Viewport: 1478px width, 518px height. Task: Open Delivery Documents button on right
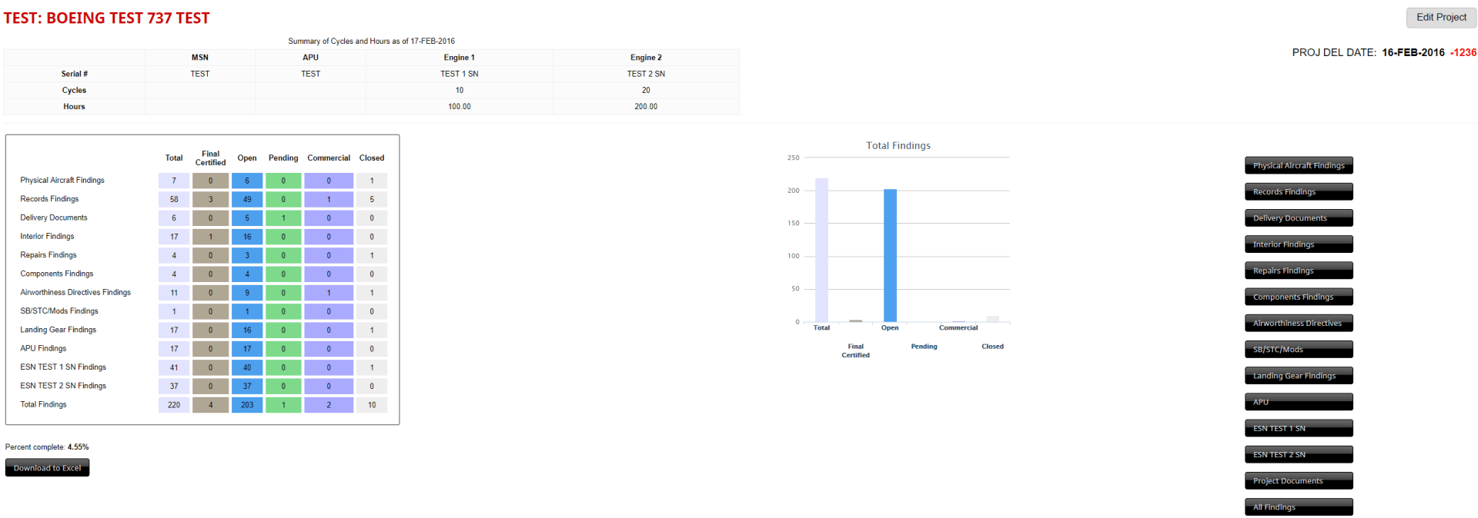[x=1299, y=217]
